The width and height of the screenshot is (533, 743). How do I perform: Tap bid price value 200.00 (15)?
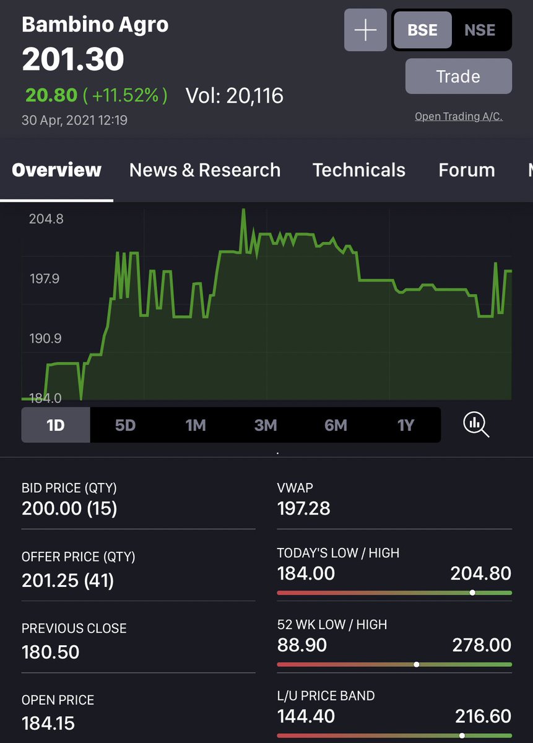pyautogui.click(x=69, y=508)
